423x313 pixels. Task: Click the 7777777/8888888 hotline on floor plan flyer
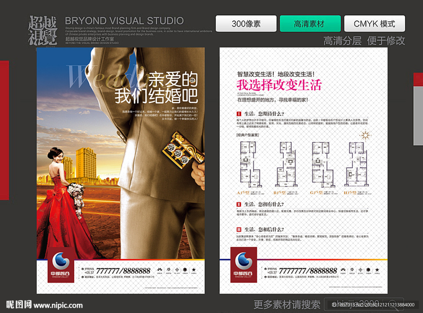(308, 270)
